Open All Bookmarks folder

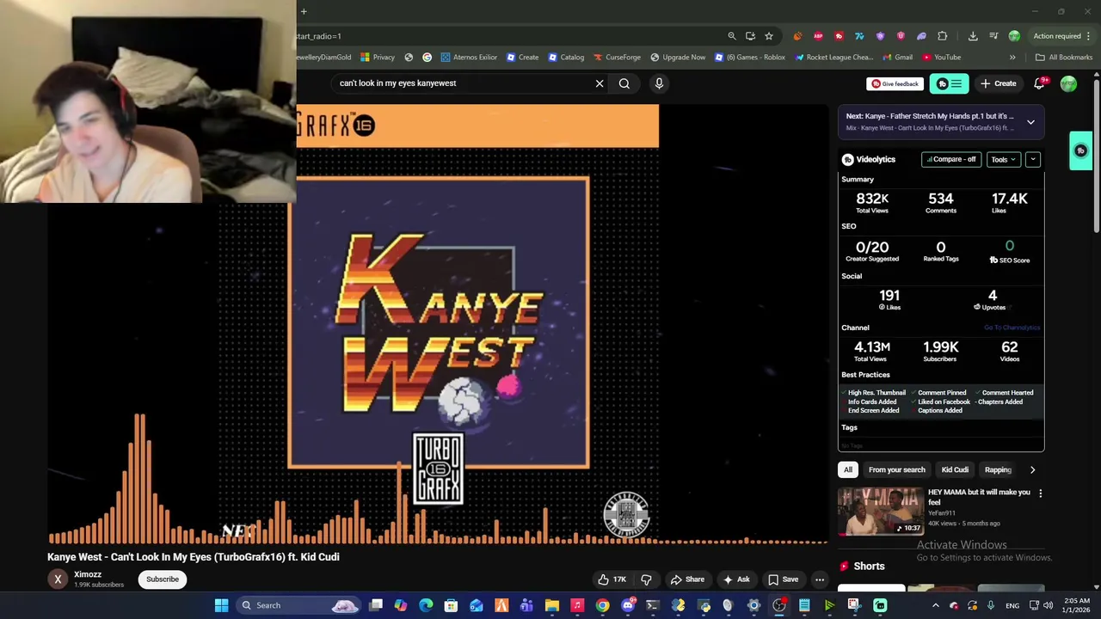point(1064,58)
